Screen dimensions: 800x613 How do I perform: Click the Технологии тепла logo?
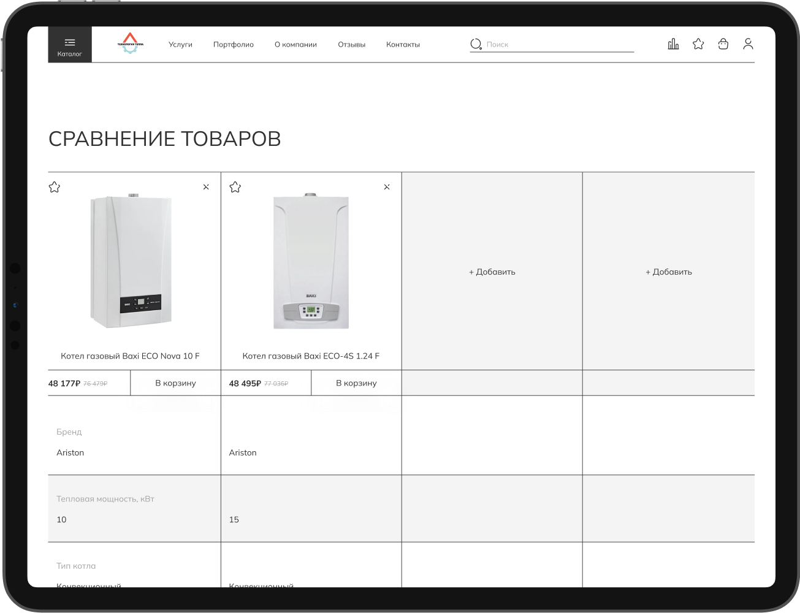(131, 44)
